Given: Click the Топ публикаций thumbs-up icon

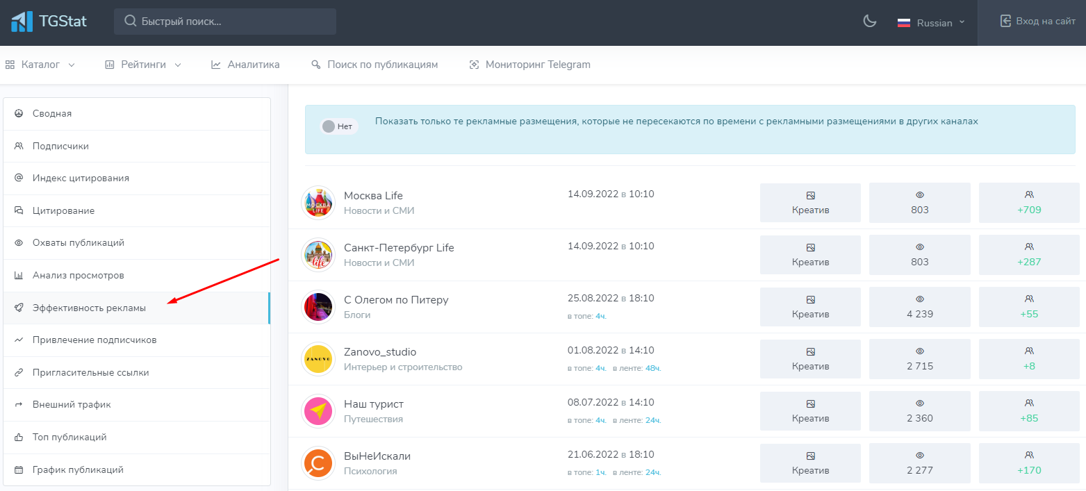Looking at the screenshot, I should (19, 437).
